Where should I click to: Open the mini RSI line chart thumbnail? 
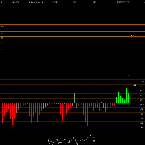pyautogui.click(x=72, y=139)
